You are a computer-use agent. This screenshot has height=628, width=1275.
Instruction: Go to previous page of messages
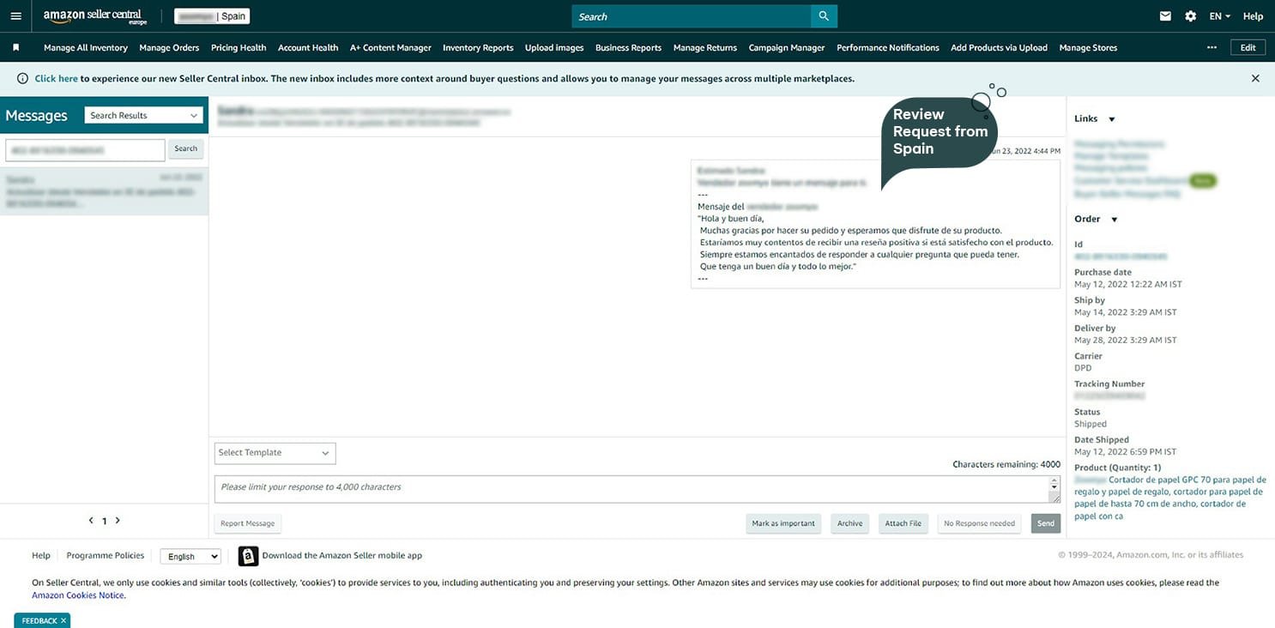(91, 521)
